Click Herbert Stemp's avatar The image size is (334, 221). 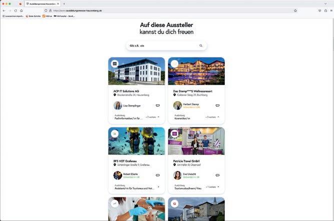(x=177, y=106)
